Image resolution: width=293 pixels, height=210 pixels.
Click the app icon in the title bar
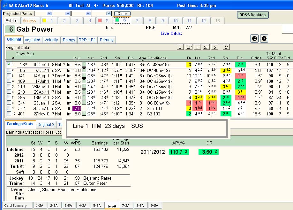pos(5,5)
